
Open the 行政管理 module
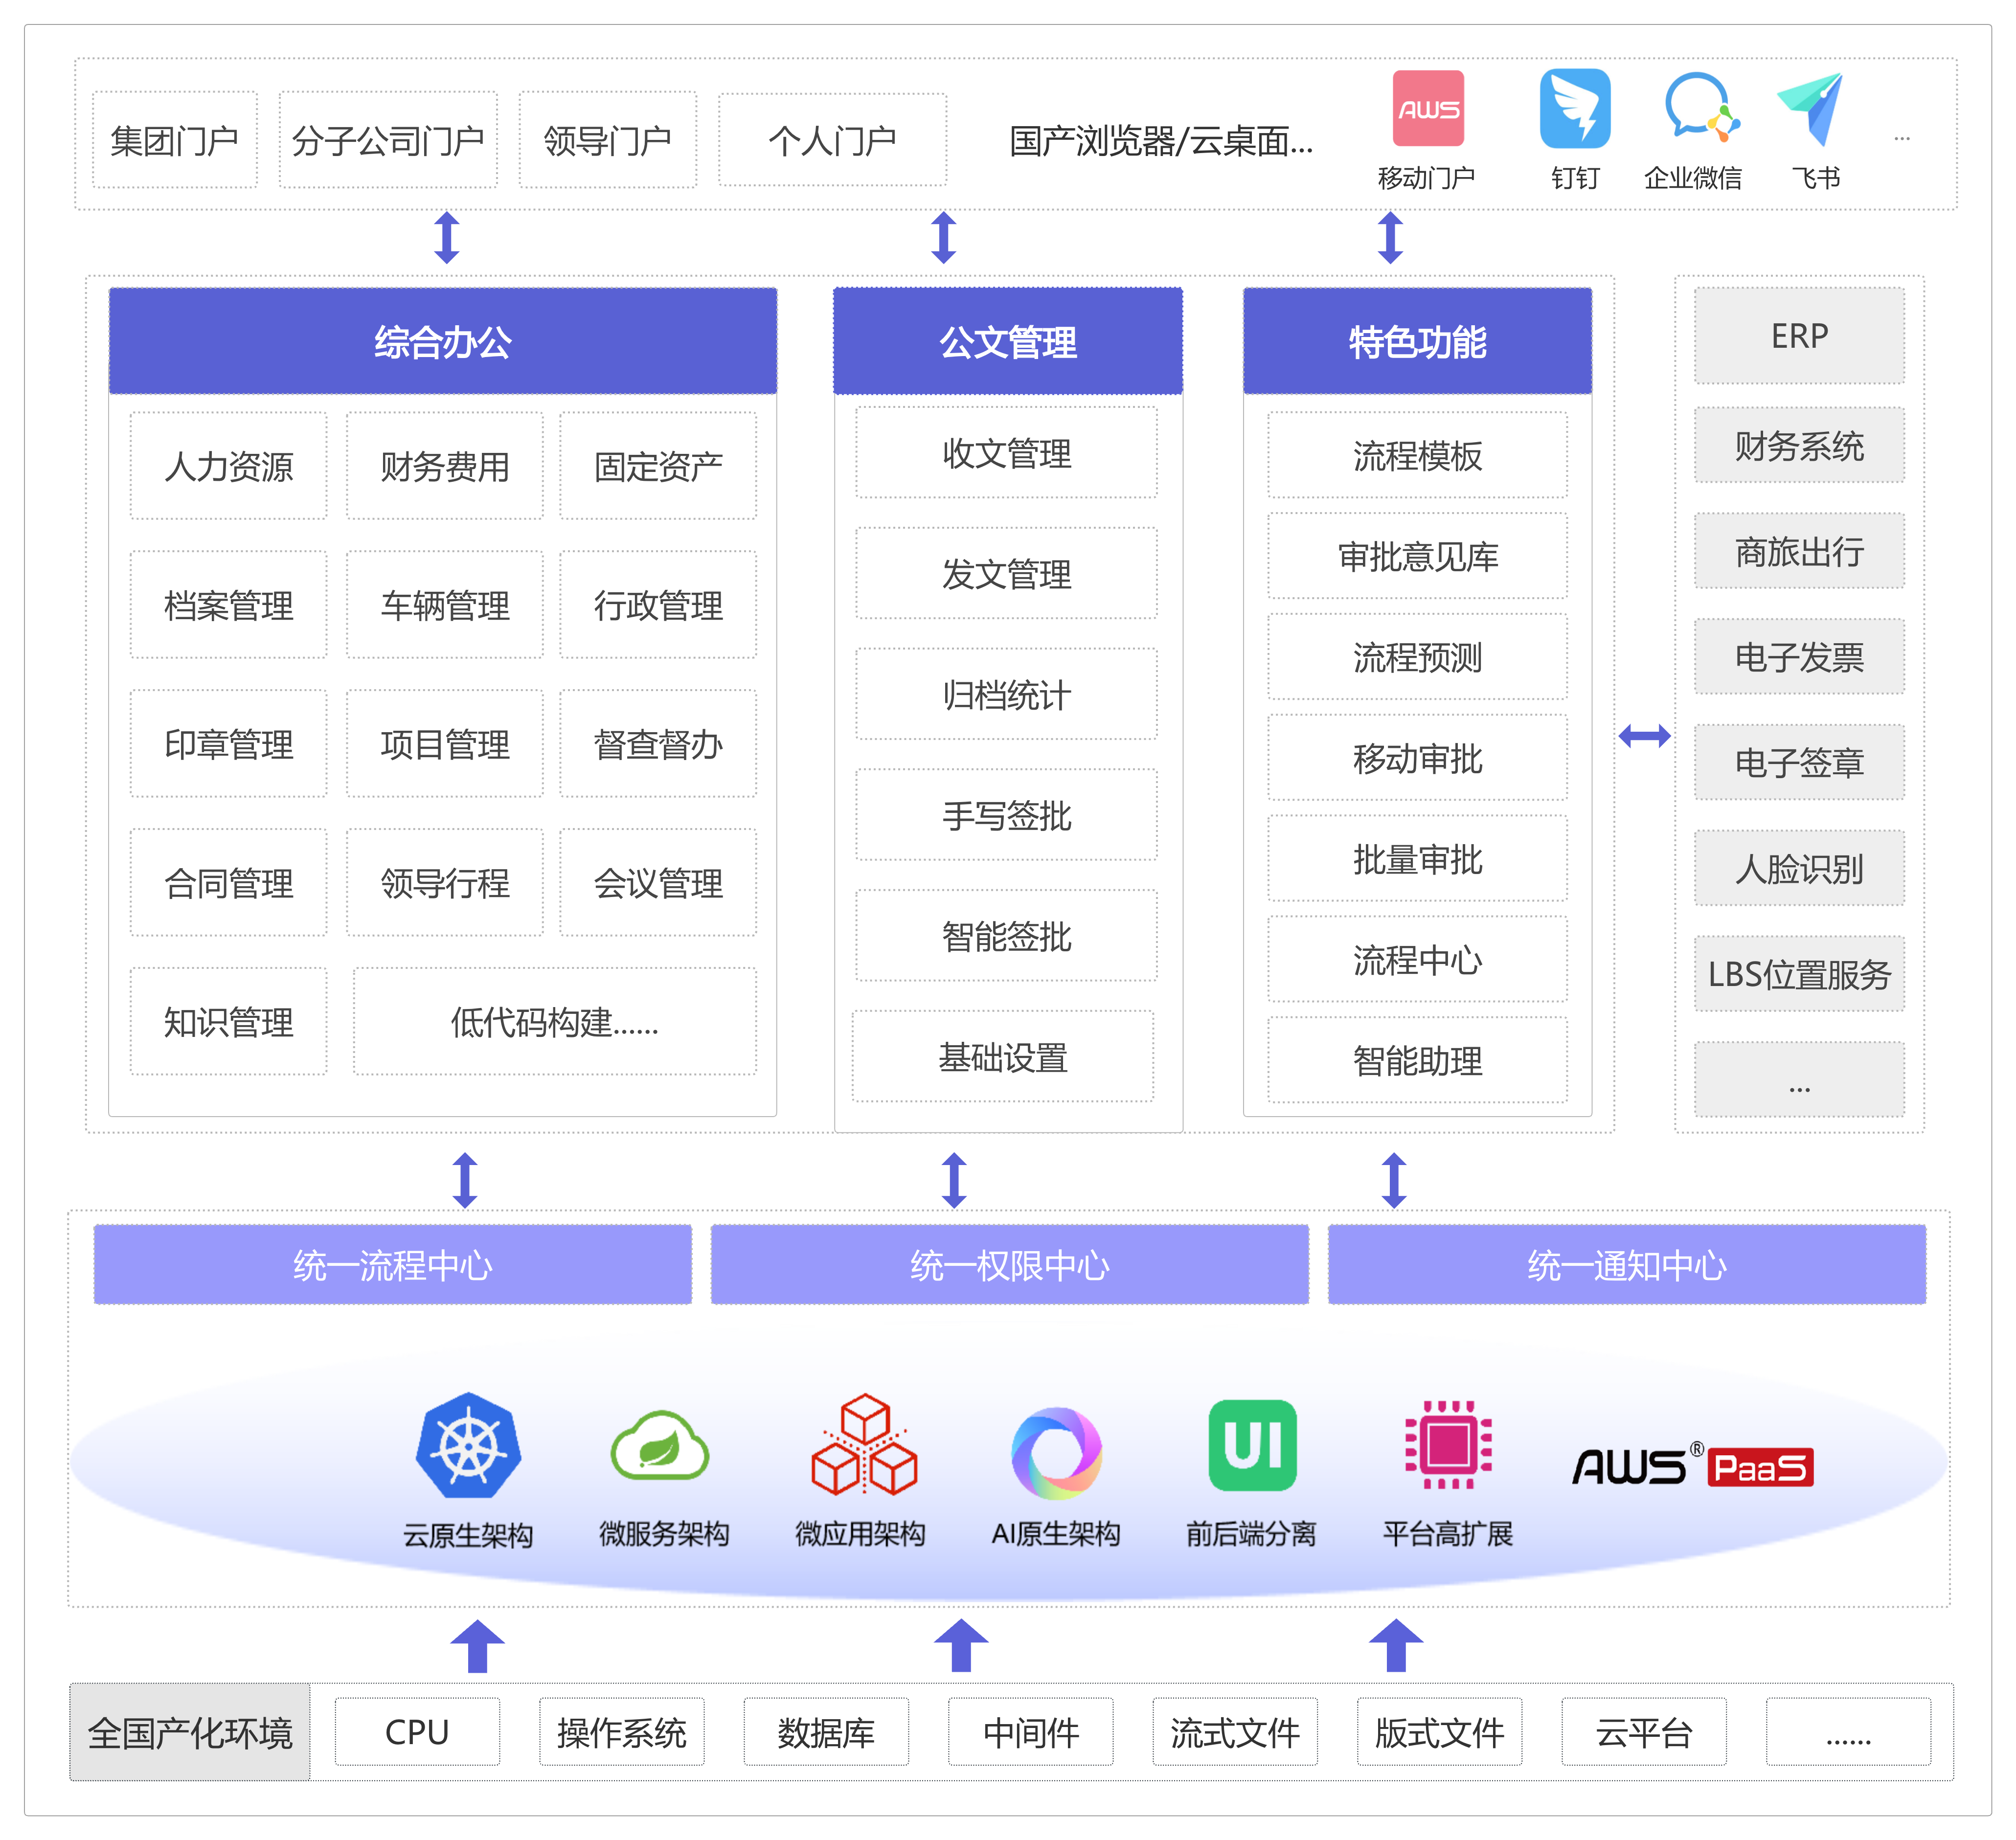pos(658,605)
